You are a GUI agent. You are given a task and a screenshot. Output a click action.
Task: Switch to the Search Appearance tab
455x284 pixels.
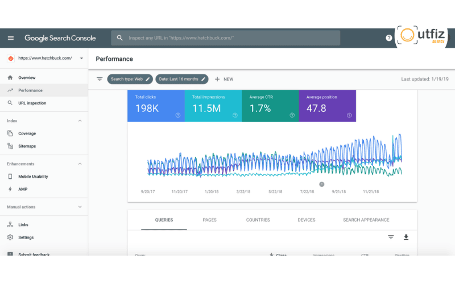pyautogui.click(x=366, y=220)
